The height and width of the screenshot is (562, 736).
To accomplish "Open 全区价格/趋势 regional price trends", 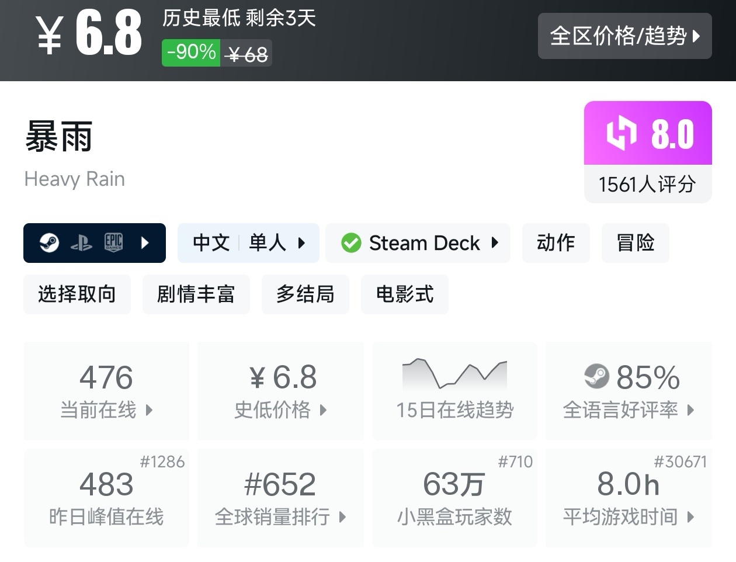I will [x=624, y=36].
